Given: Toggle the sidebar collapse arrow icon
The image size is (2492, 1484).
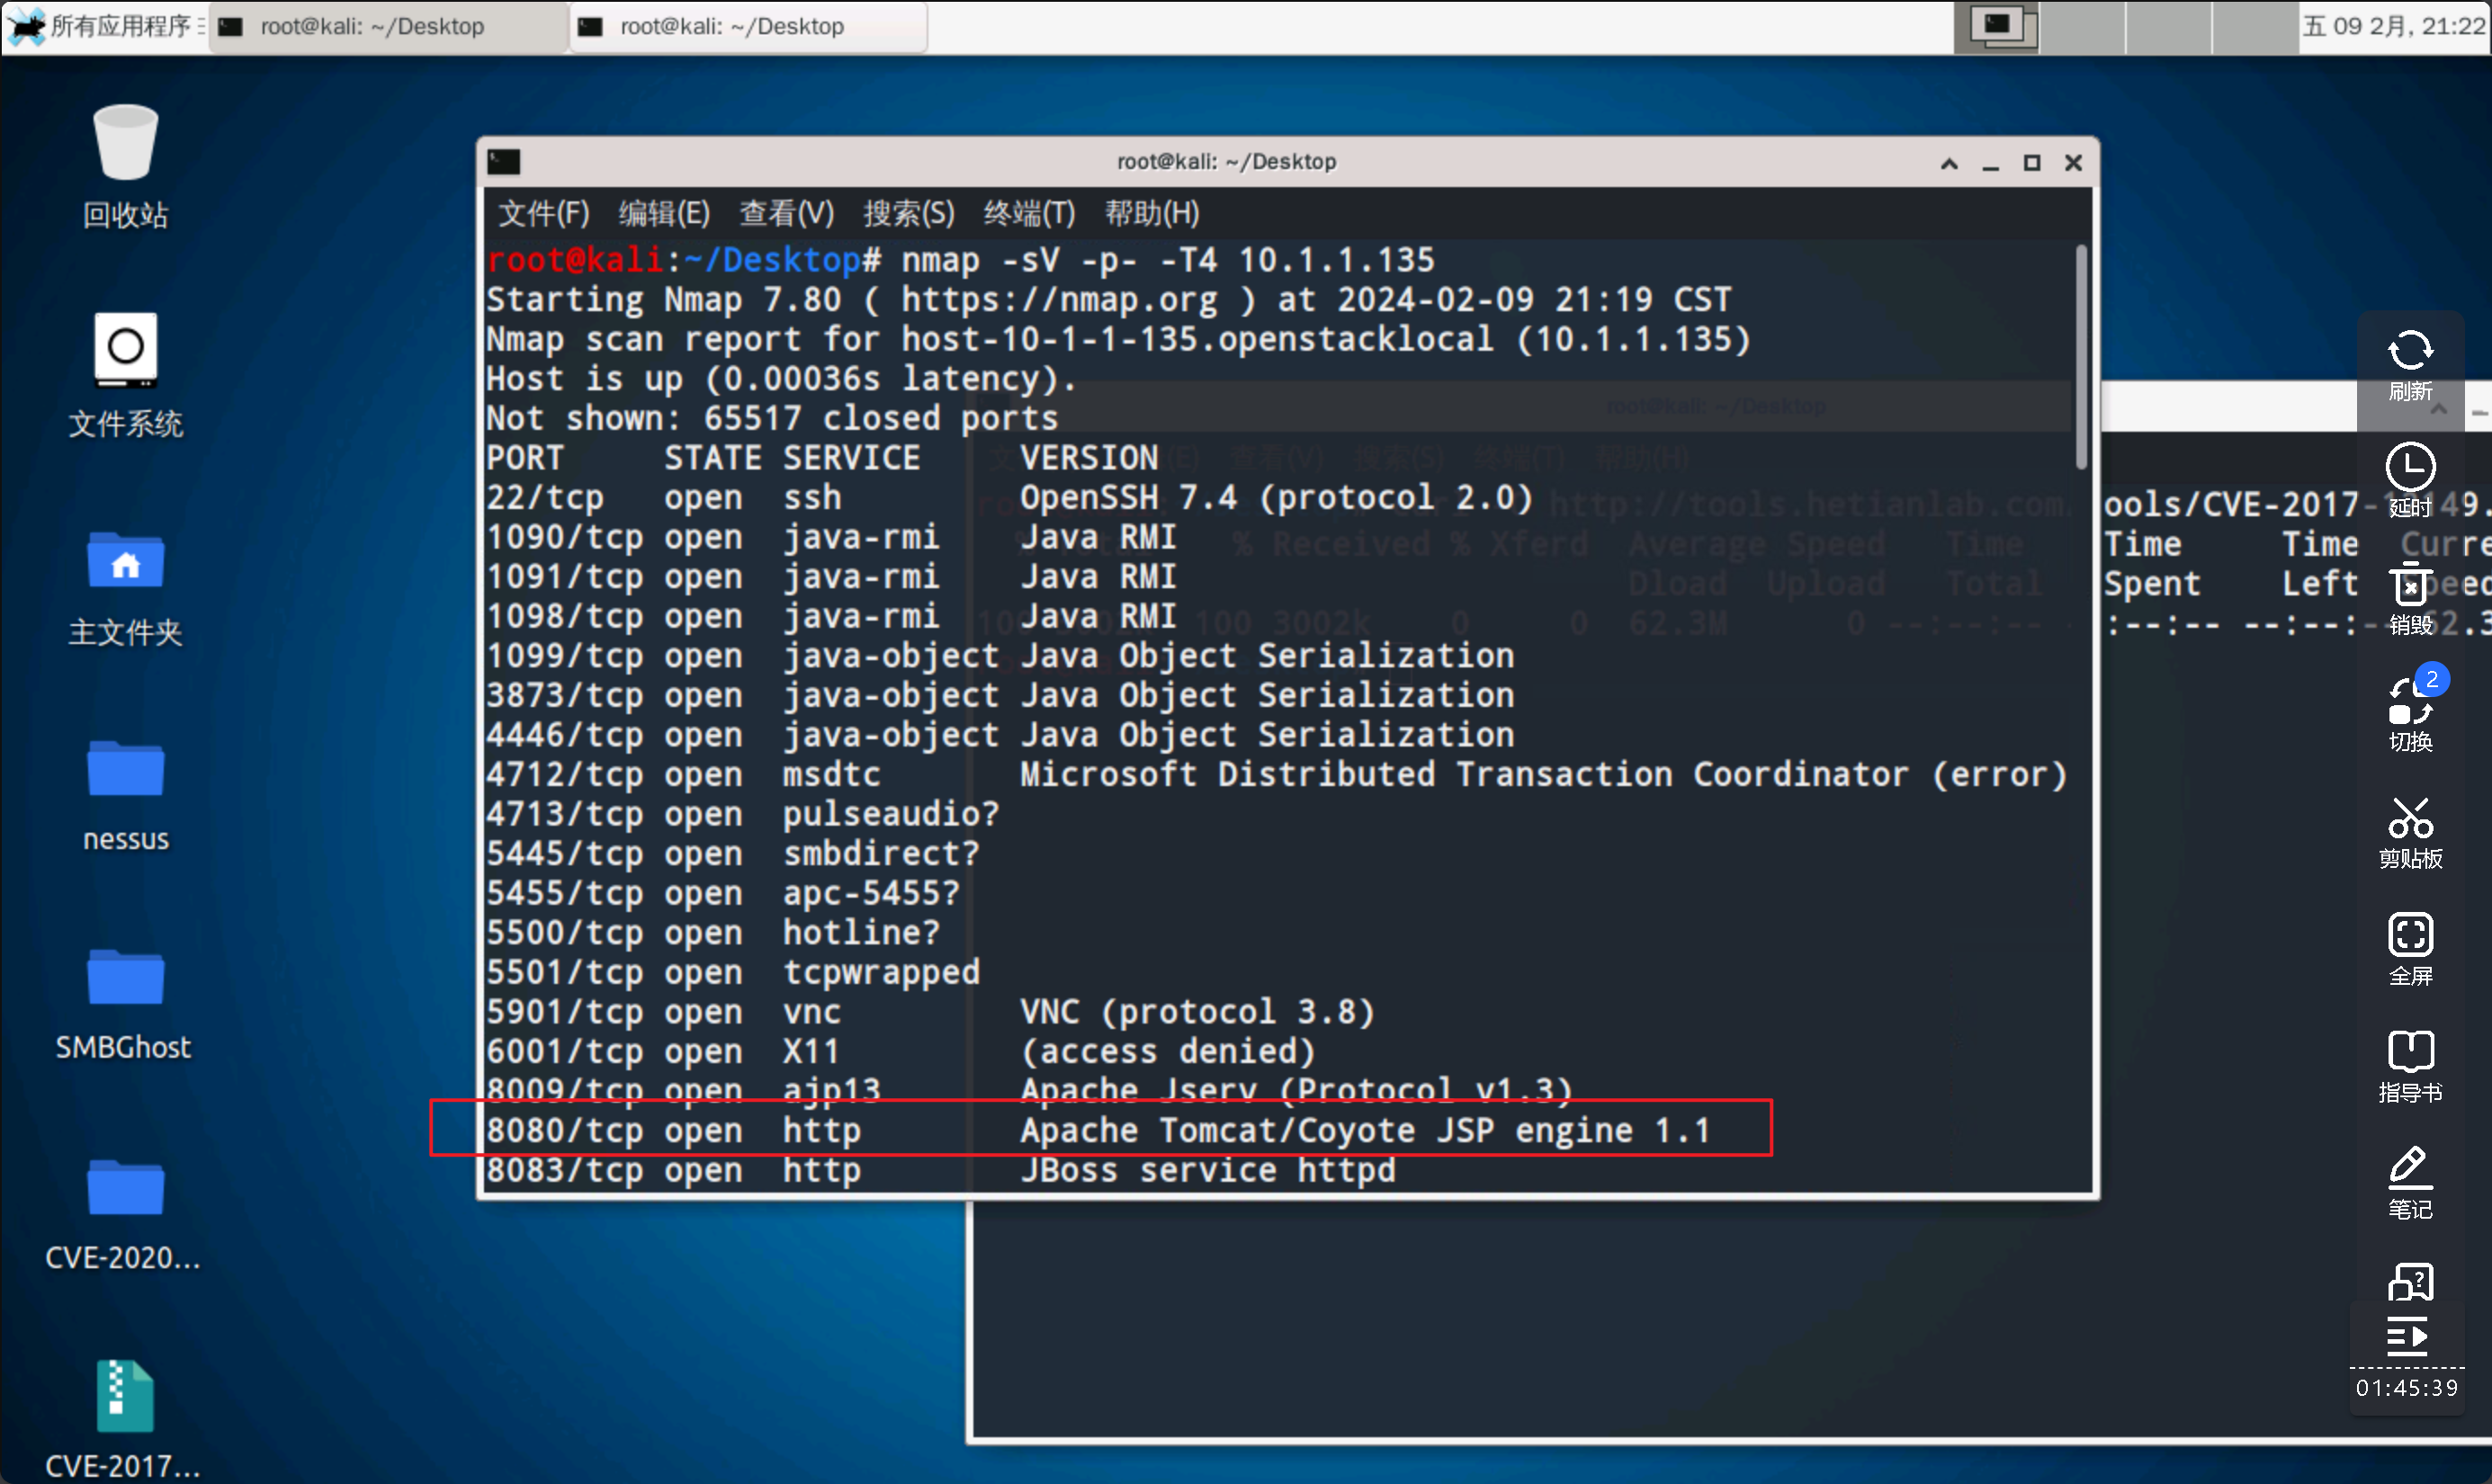Looking at the screenshot, I should [2407, 1336].
